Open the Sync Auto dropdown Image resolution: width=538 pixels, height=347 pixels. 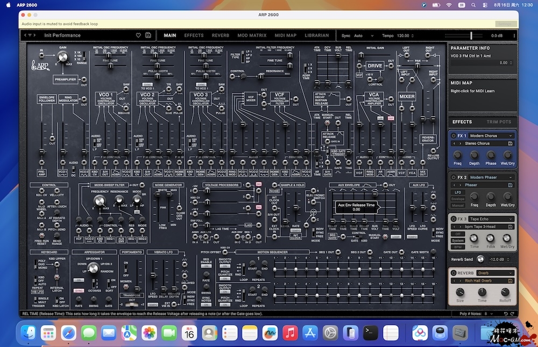364,35
